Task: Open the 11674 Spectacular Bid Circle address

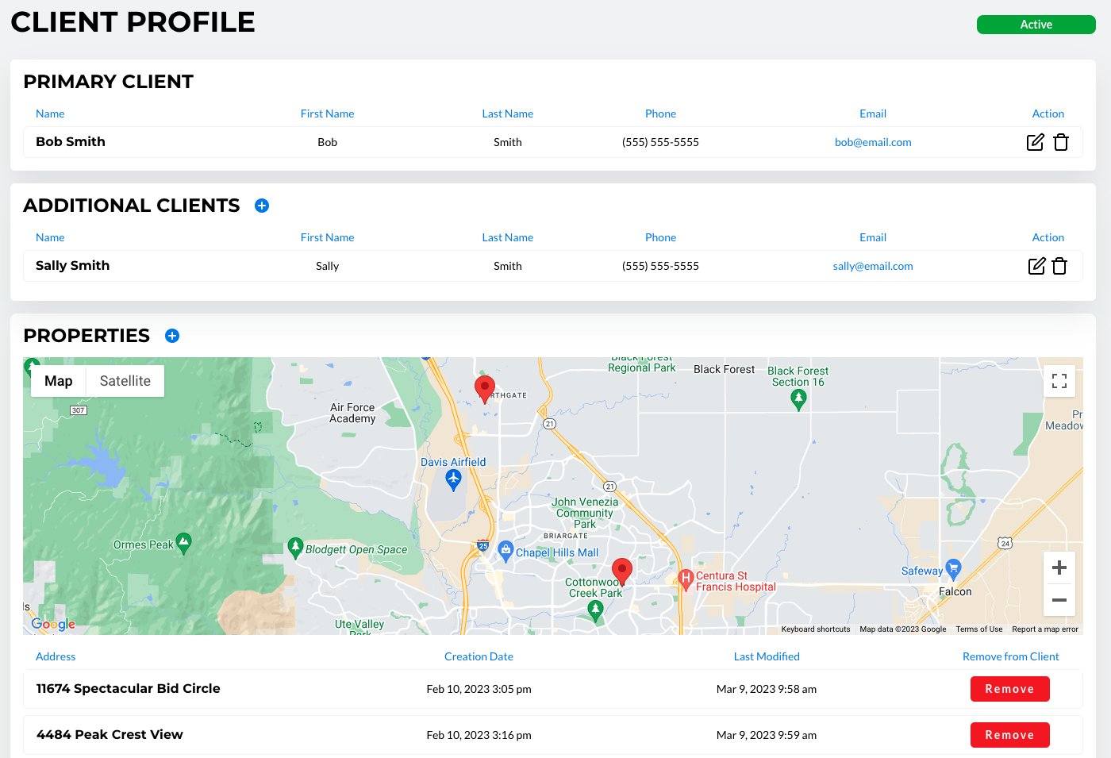Action: (x=129, y=689)
